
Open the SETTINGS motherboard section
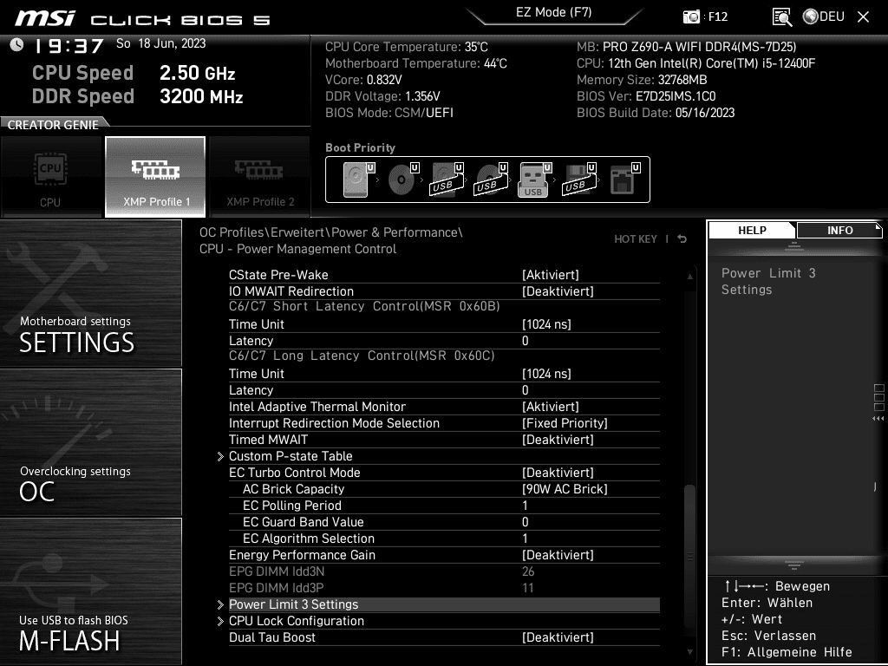pyautogui.click(x=90, y=293)
